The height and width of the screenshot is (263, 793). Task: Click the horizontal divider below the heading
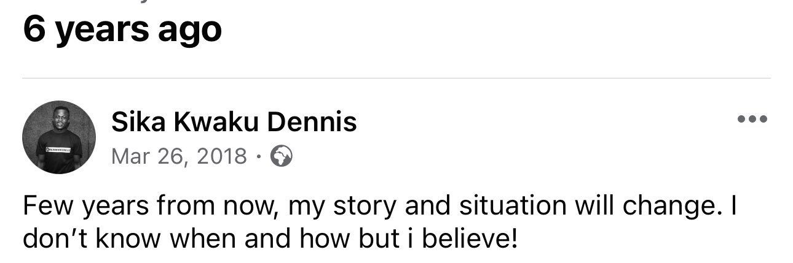pyautogui.click(x=396, y=78)
